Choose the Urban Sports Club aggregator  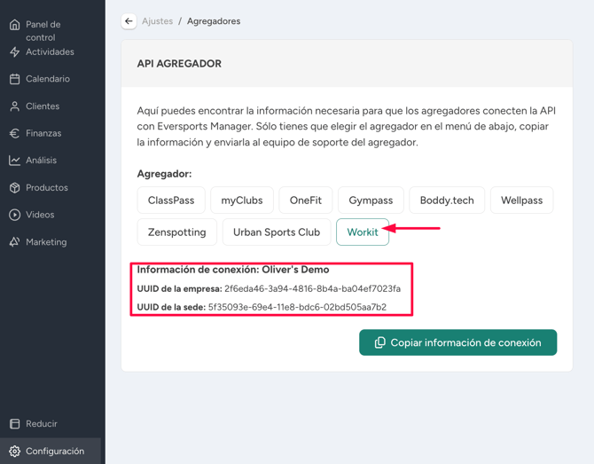276,232
